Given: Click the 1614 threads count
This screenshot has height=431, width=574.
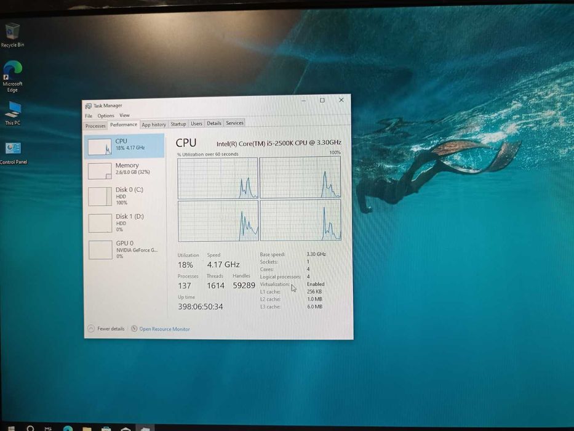Looking at the screenshot, I should (x=215, y=286).
